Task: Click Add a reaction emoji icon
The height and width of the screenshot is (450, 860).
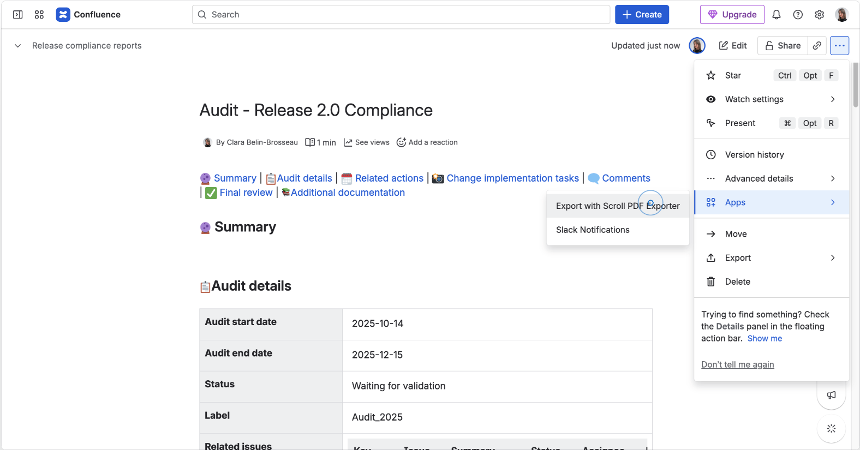Action: click(x=401, y=142)
